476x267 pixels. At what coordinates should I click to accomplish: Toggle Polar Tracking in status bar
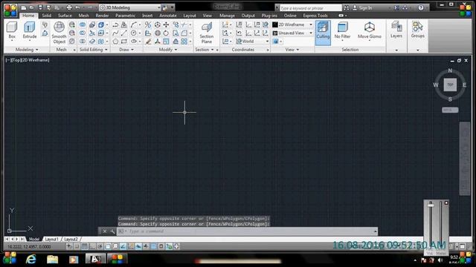point(100,246)
